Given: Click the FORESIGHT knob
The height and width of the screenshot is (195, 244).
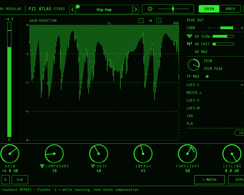Looking at the screenshot, I should pos(187,154).
